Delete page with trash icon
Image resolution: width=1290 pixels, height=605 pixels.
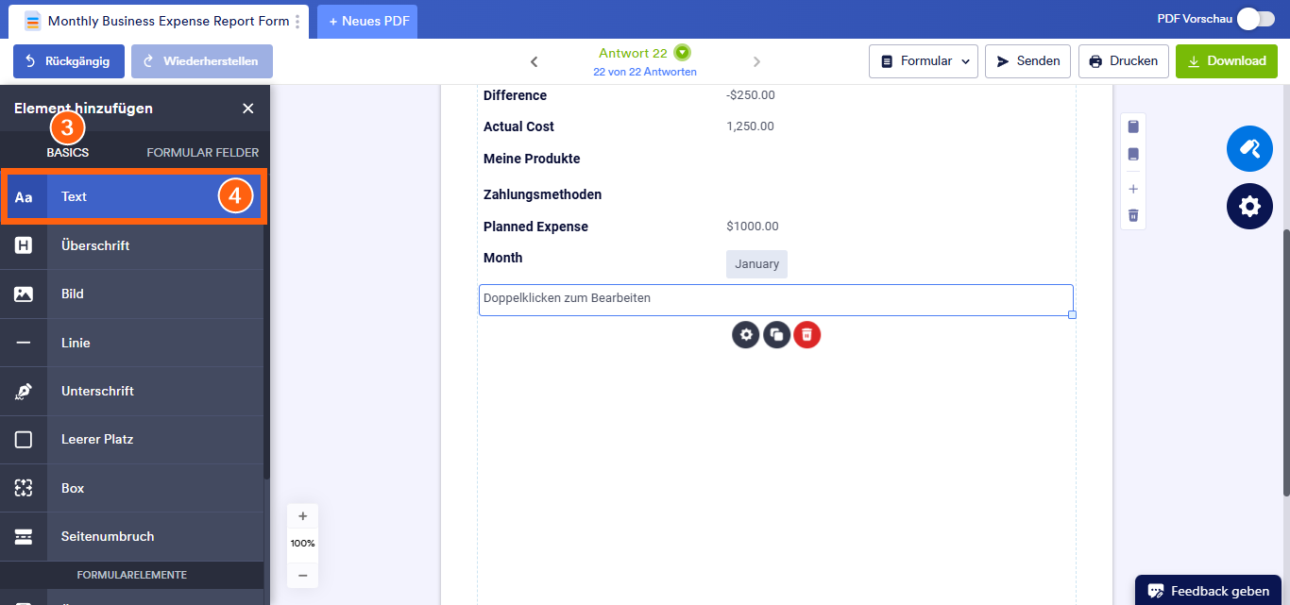click(1133, 215)
